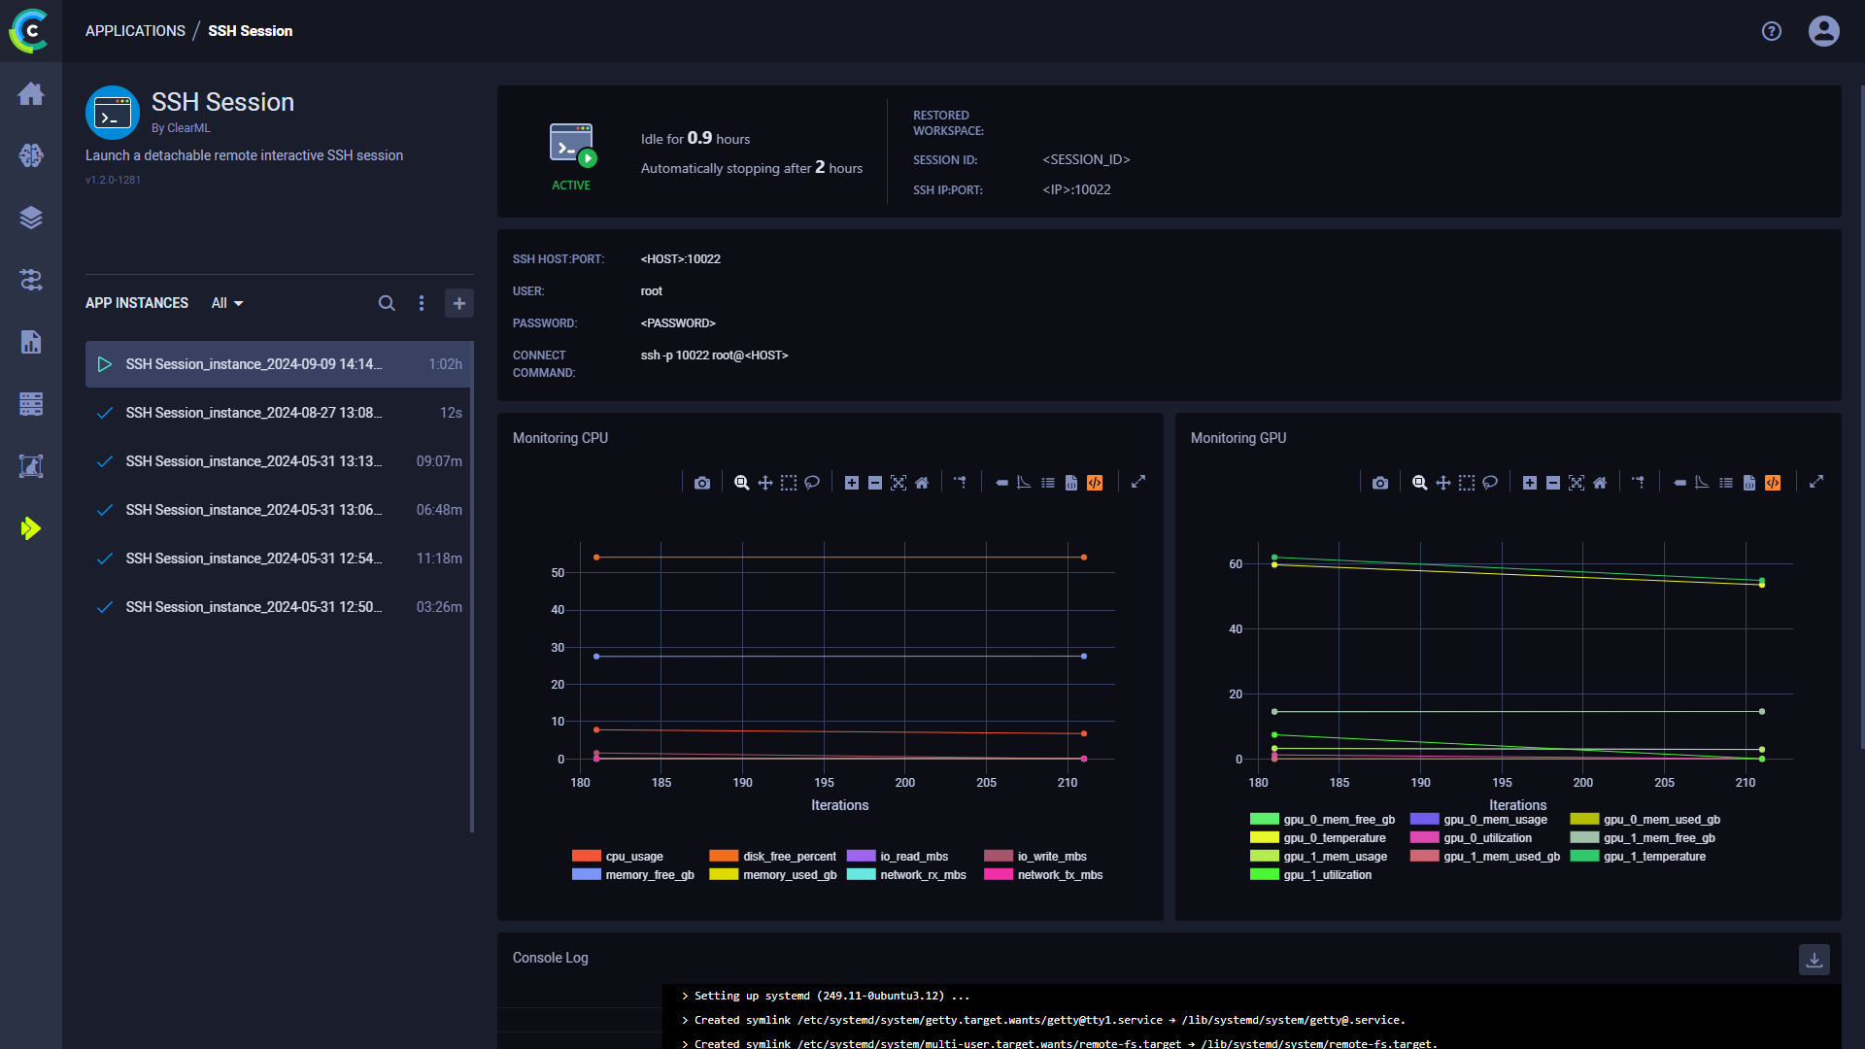Click the more options kebab menu icon
This screenshot has width=1865, height=1049.
422,302
